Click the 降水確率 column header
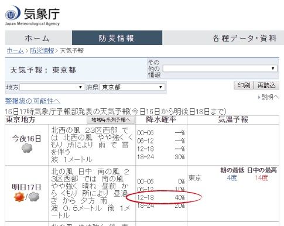 [x=161, y=119]
